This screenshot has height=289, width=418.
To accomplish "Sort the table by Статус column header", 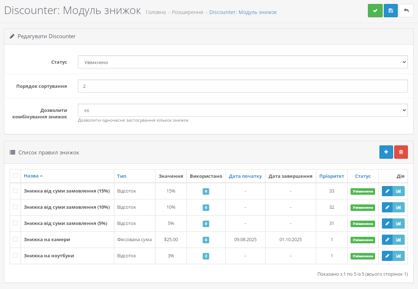I will pos(363,176).
